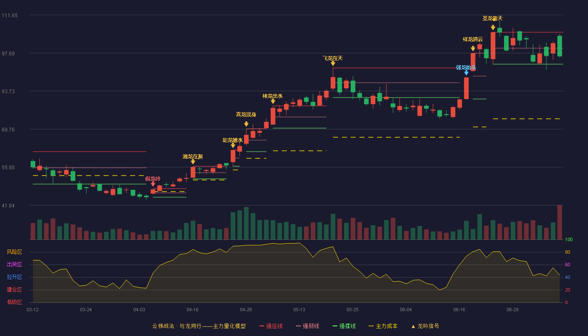
Task: Click the 03-24 date label
Action: click(86, 310)
